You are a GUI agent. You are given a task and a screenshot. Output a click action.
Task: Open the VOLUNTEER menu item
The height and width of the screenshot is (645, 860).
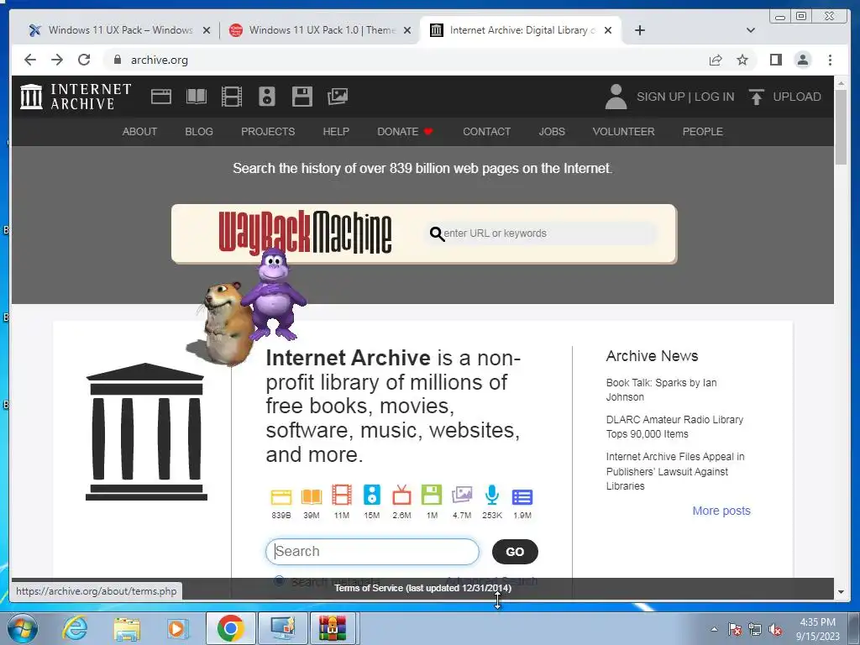[624, 132]
